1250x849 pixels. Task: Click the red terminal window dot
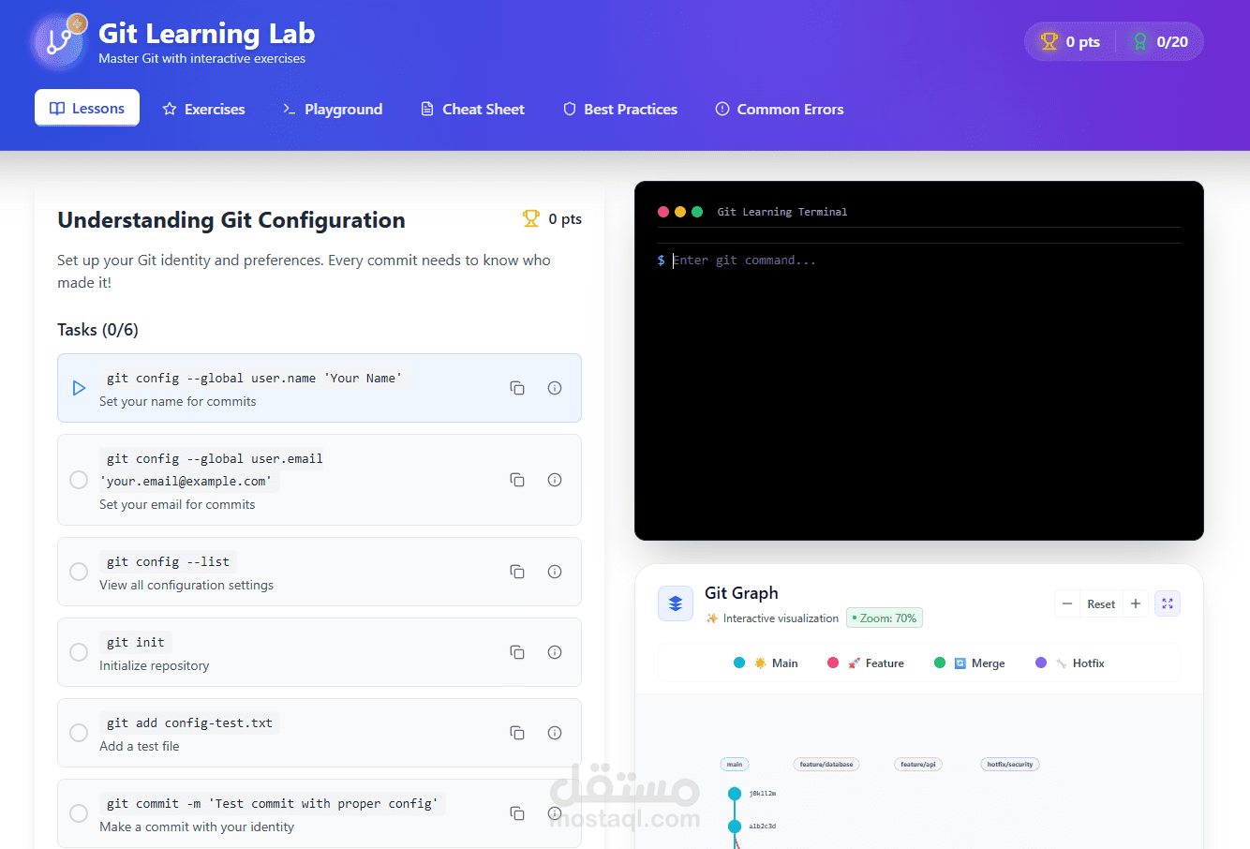(x=663, y=212)
